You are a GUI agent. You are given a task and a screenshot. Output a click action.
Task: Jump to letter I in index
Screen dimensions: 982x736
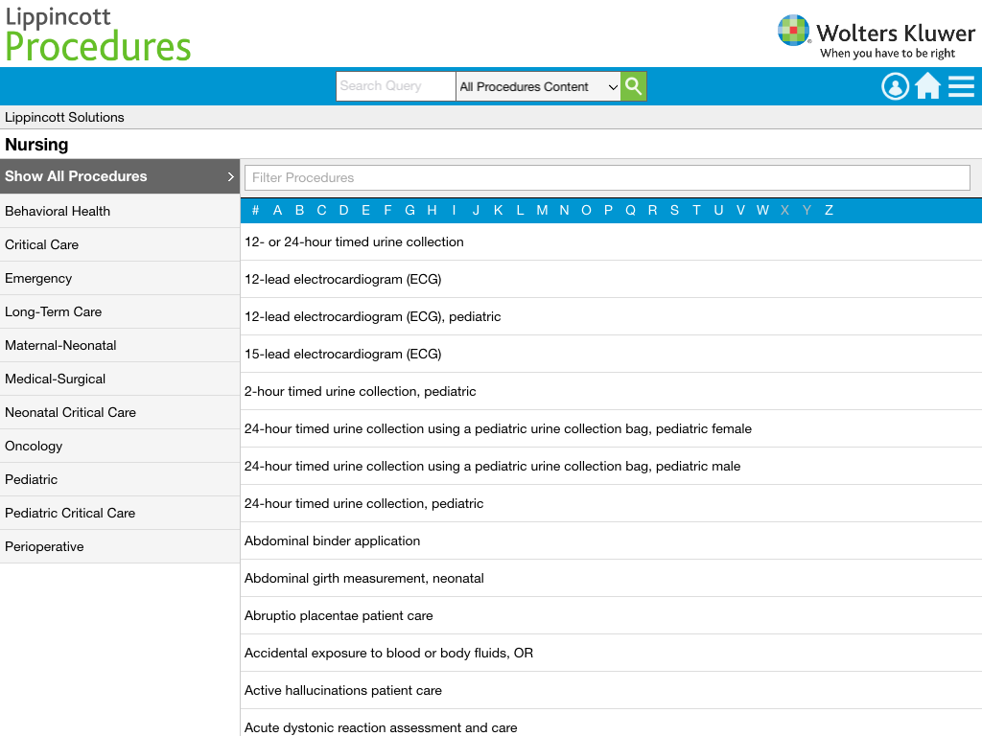coord(454,210)
